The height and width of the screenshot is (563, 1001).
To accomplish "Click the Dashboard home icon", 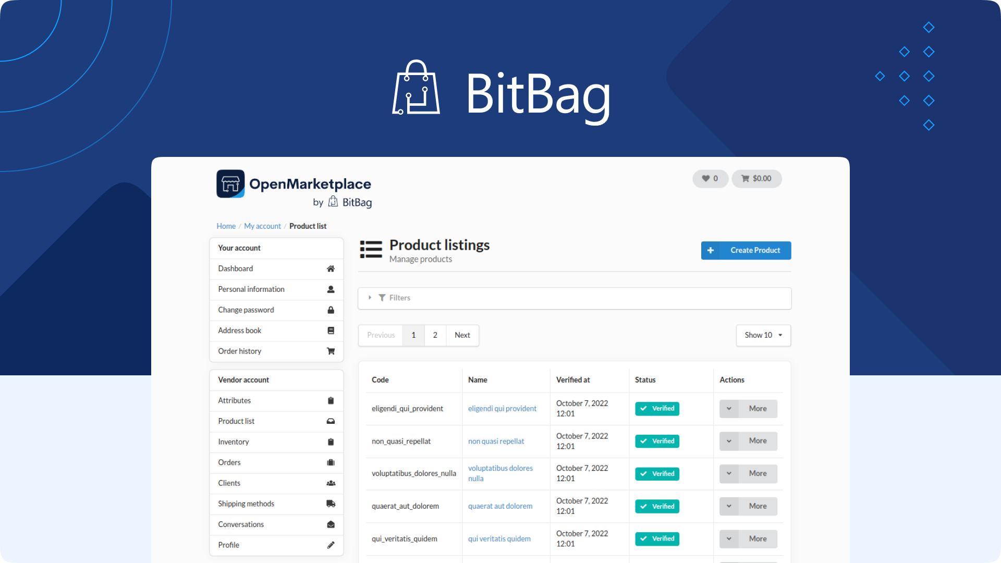I will (331, 268).
